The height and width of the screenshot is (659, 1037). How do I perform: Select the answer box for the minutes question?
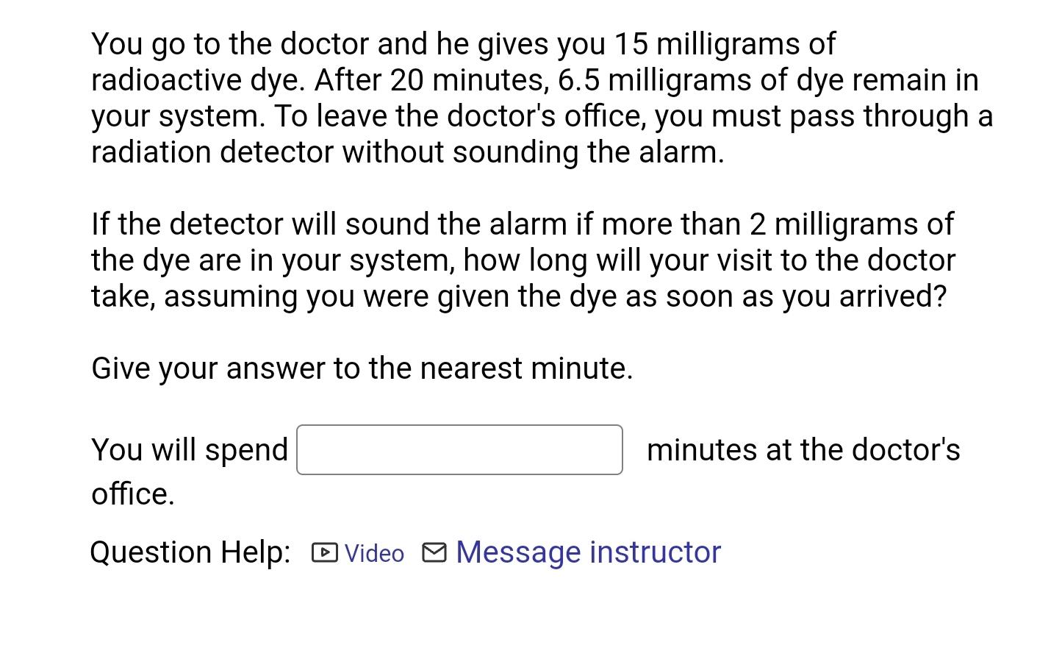(459, 449)
